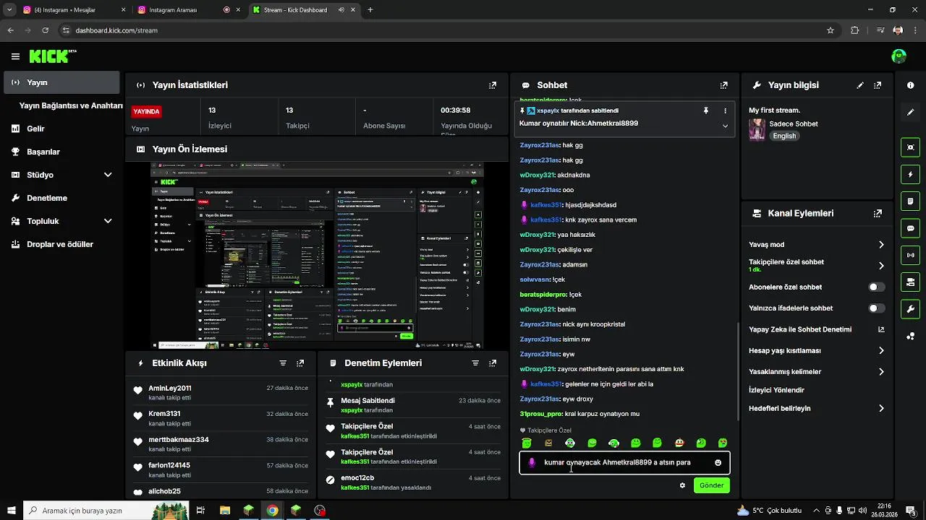Filter the Etkinlik Akışı feed
Viewport: 926px width, 520px height.
(283, 363)
